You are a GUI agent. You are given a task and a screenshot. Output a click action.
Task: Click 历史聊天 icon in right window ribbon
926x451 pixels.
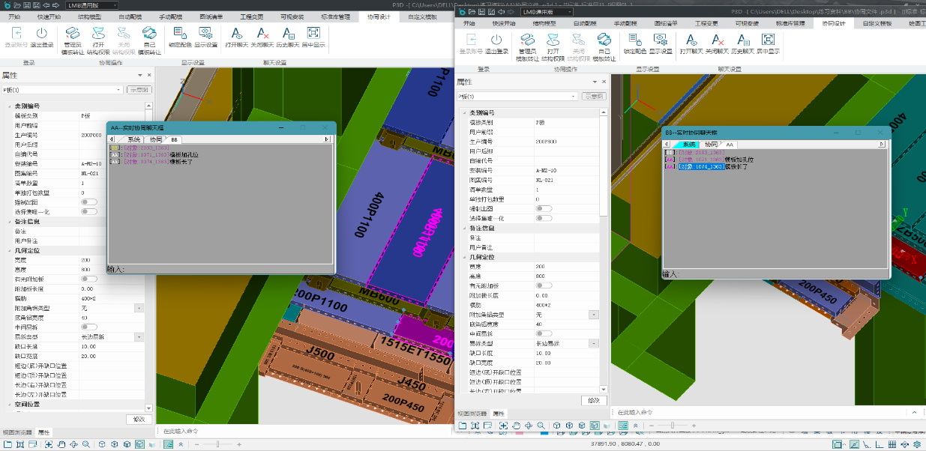742,40
